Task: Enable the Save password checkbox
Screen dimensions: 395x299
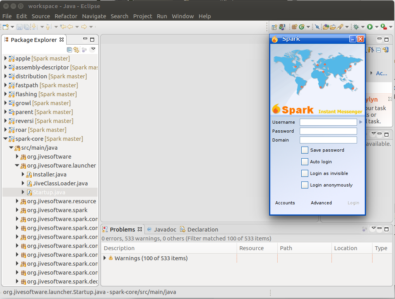Action: pyautogui.click(x=304, y=150)
